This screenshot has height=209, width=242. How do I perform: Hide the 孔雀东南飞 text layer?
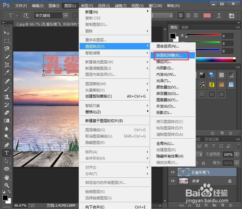[x=173, y=172]
